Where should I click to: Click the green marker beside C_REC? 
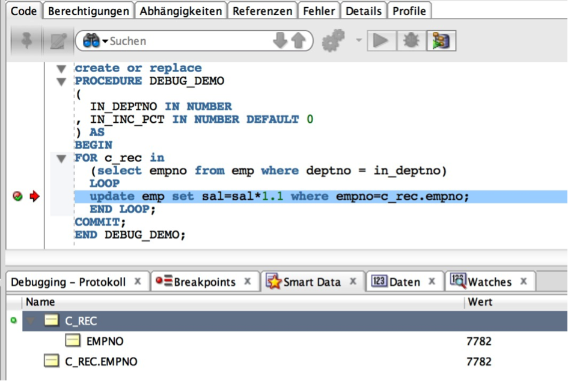coord(14,320)
